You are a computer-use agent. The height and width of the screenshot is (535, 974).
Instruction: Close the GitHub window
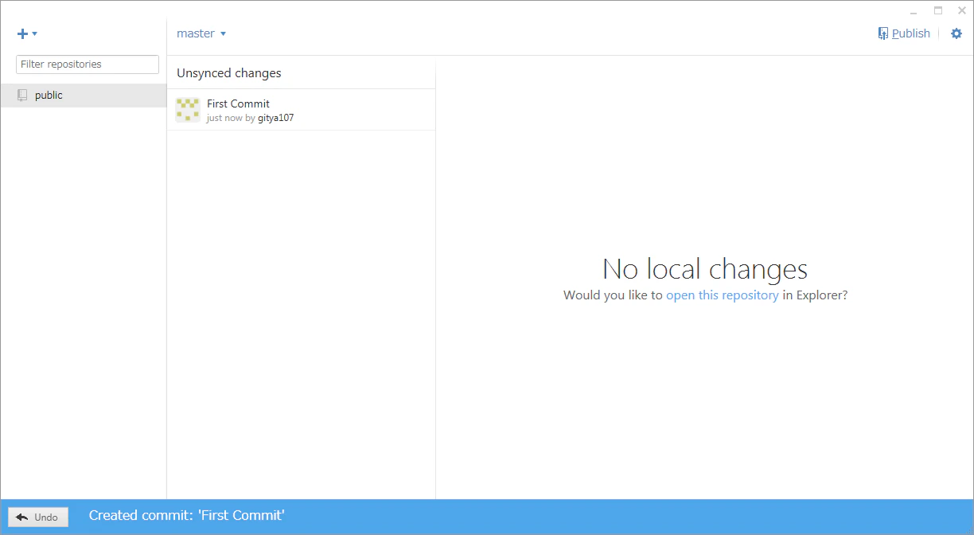[962, 11]
